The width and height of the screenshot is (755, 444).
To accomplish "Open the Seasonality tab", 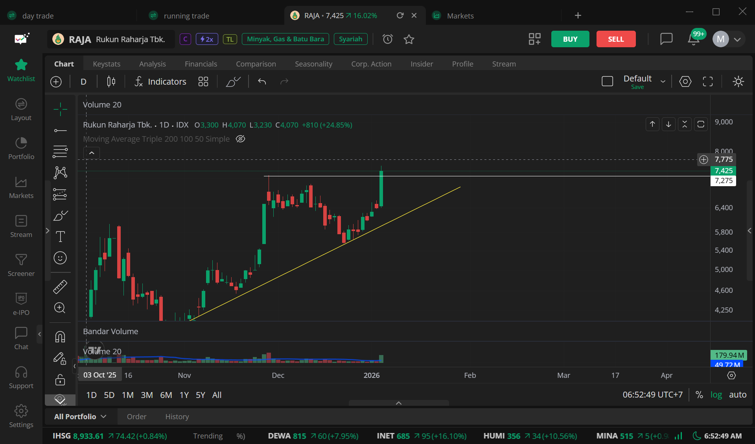I will pos(313,64).
